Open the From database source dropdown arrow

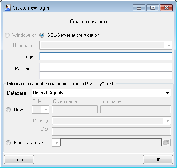coord(56,143)
